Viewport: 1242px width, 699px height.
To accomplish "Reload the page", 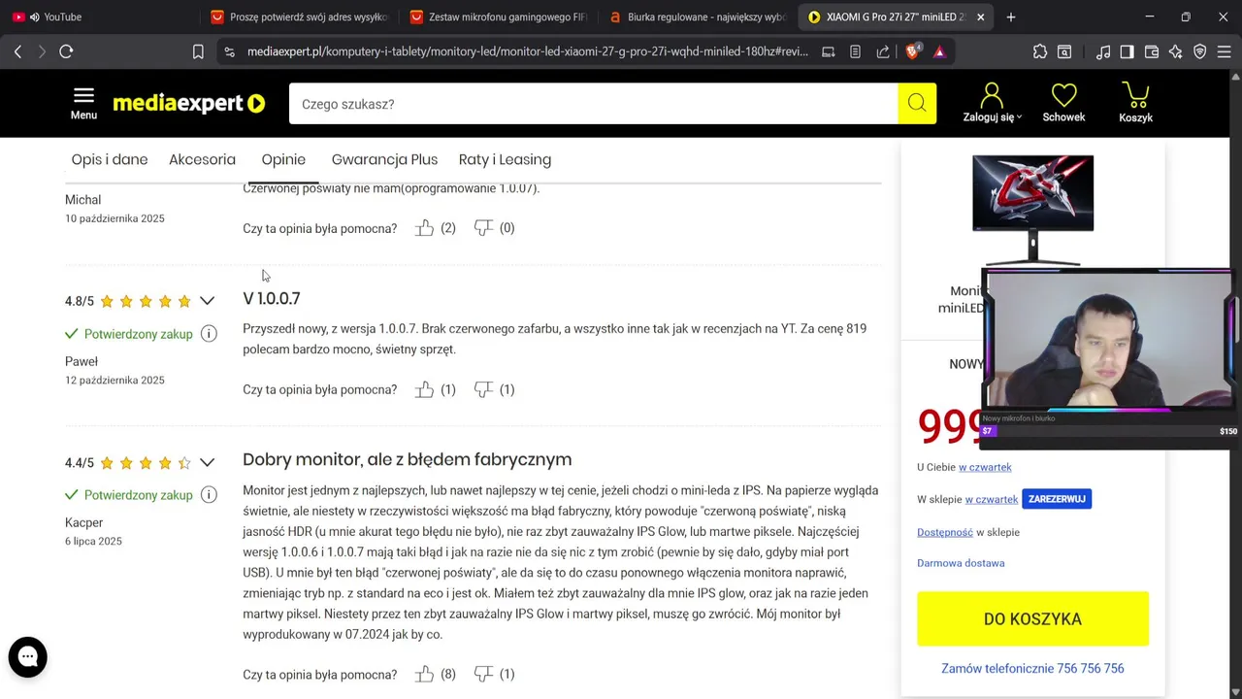I will [x=66, y=51].
